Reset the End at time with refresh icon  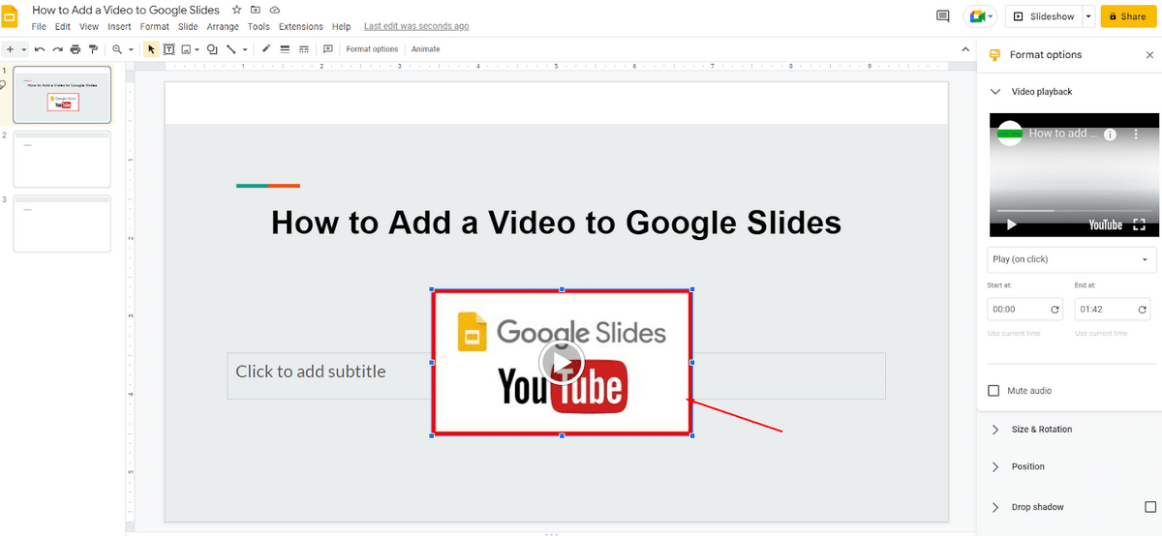click(1143, 310)
